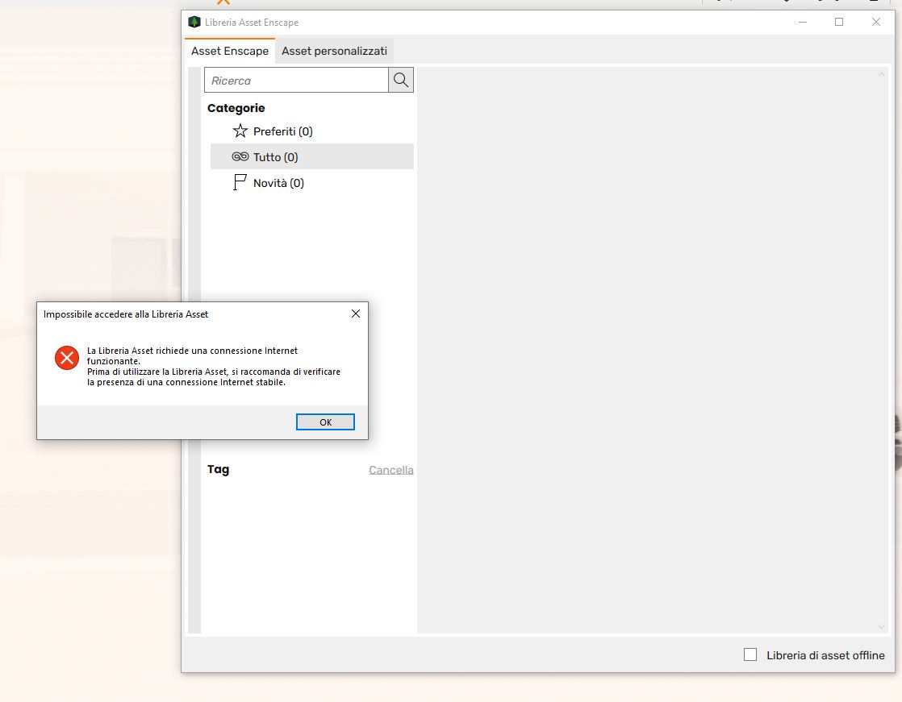The width and height of the screenshot is (902, 702).
Task: Maximize the Libreria Asset Enscape window
Action: 839,22
